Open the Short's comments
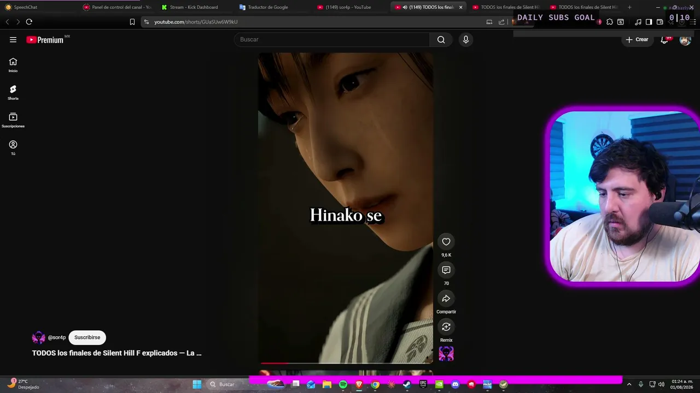 coord(446,270)
